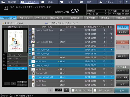The height and width of the screenshot is (97, 130).
Task: Enable 出力時ジョブ削除 checkbox
Action: (73, 90)
